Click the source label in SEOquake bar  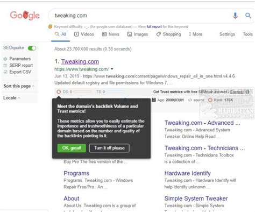click(x=199, y=100)
